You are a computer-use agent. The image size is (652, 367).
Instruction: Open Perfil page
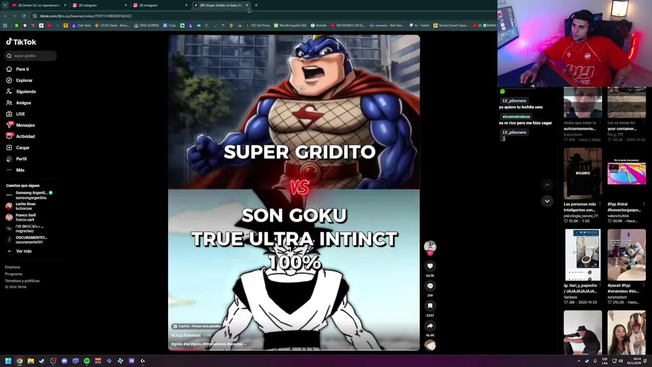coord(16,159)
